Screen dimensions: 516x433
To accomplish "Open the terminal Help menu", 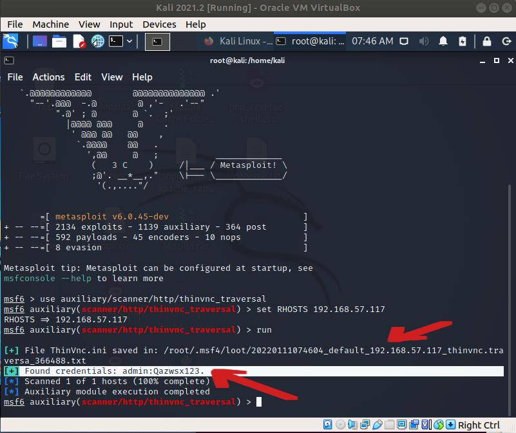I will [x=142, y=77].
